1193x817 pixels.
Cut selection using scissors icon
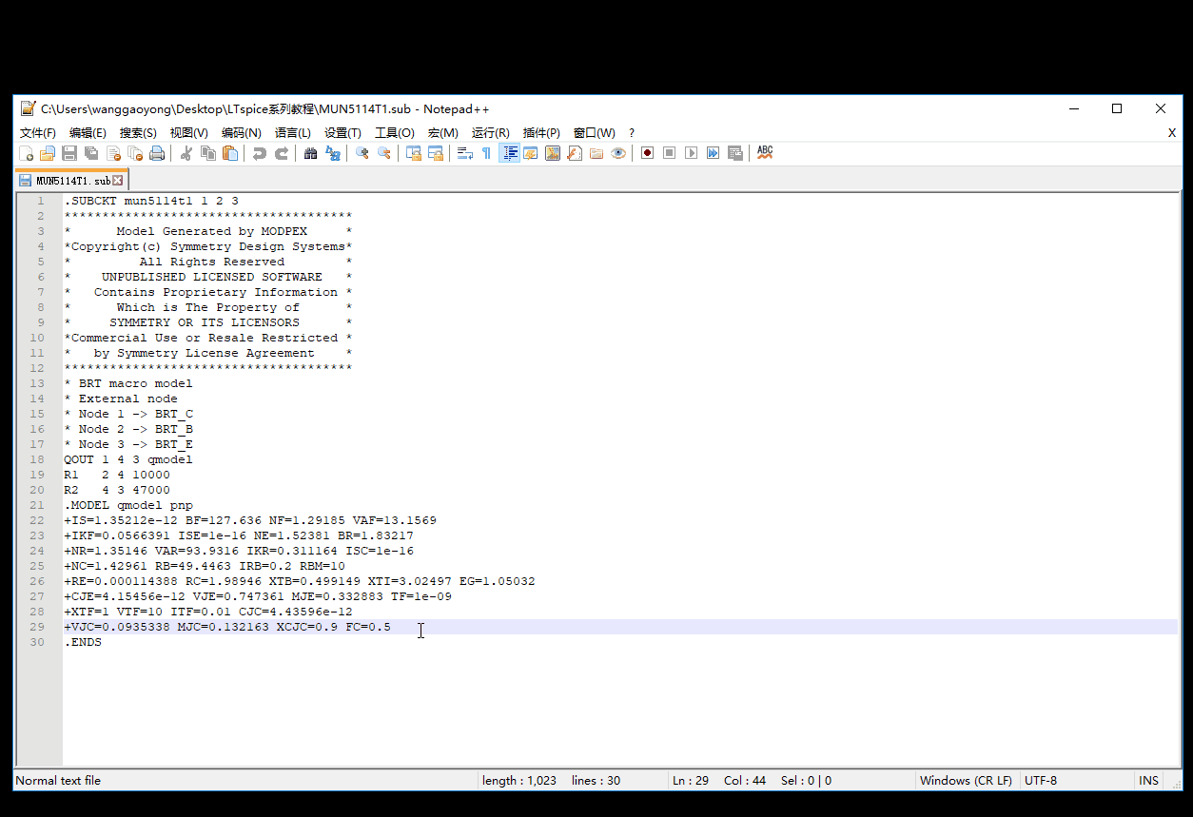click(x=186, y=153)
